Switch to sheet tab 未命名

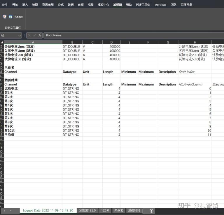pyautogui.click(x=119, y=210)
